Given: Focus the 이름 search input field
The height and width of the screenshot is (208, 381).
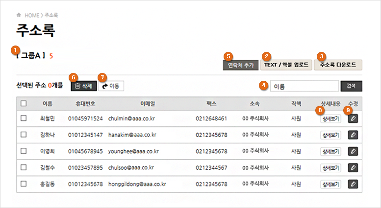Looking at the screenshot, I should coord(305,86).
